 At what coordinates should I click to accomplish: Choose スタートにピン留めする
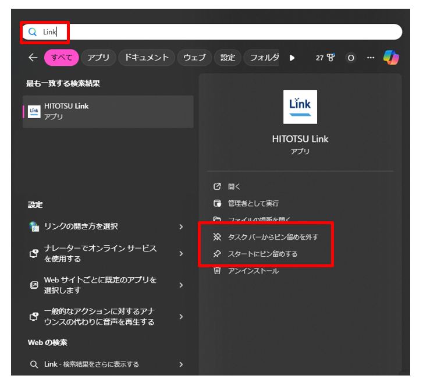click(x=263, y=254)
